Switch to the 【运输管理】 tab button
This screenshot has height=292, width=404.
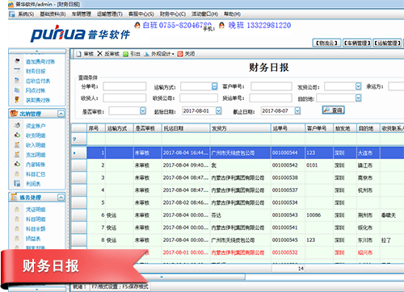[388, 43]
